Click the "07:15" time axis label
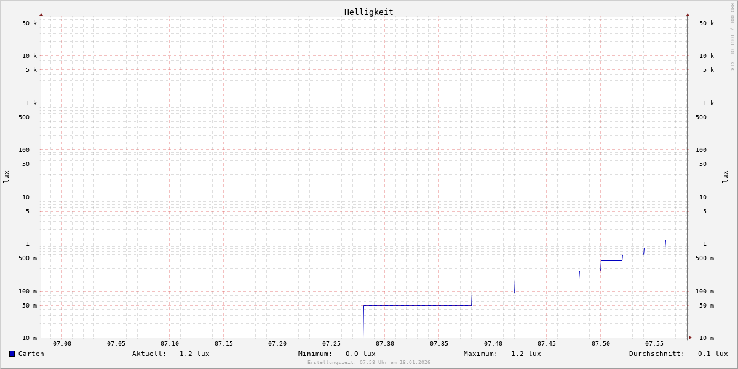738x369 pixels. coord(224,344)
